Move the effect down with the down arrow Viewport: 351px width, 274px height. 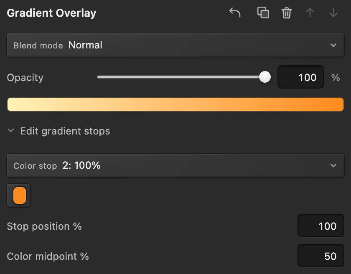(333, 13)
